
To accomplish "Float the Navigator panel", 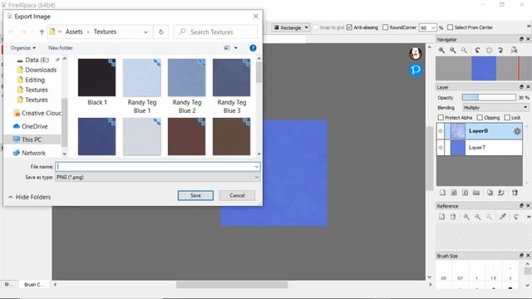I will (x=521, y=39).
